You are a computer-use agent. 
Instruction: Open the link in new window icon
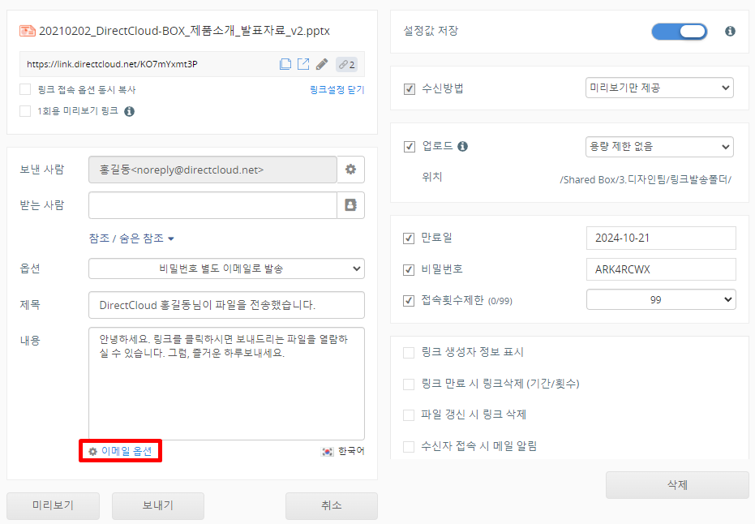[303, 64]
